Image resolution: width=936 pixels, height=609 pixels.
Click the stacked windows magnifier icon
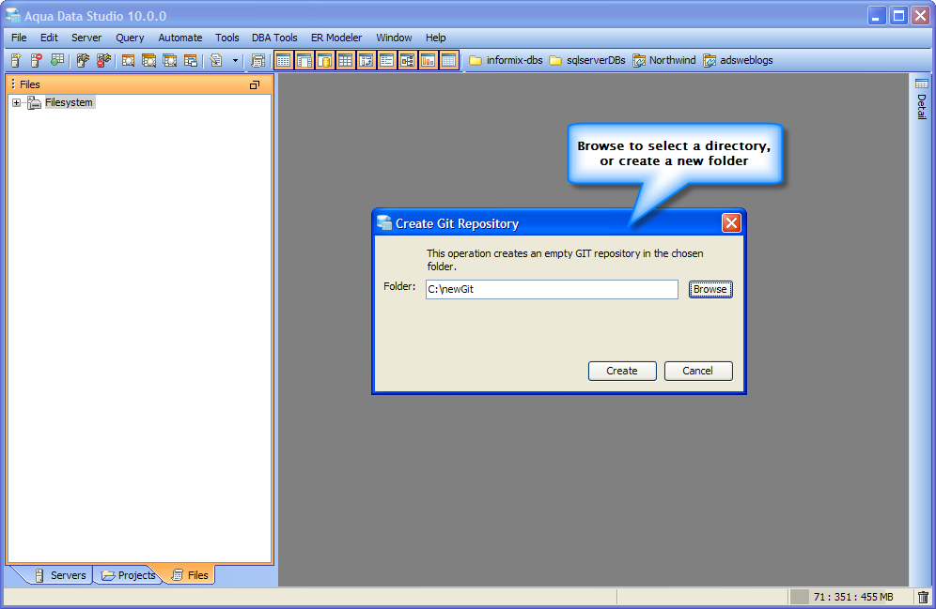(148, 60)
